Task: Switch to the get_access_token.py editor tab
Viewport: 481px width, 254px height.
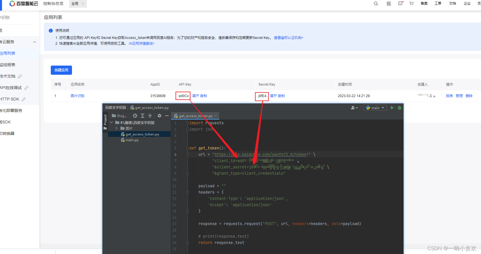Action: tap(195, 116)
